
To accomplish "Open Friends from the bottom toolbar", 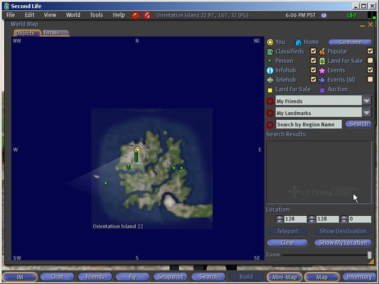I will coord(95,277).
